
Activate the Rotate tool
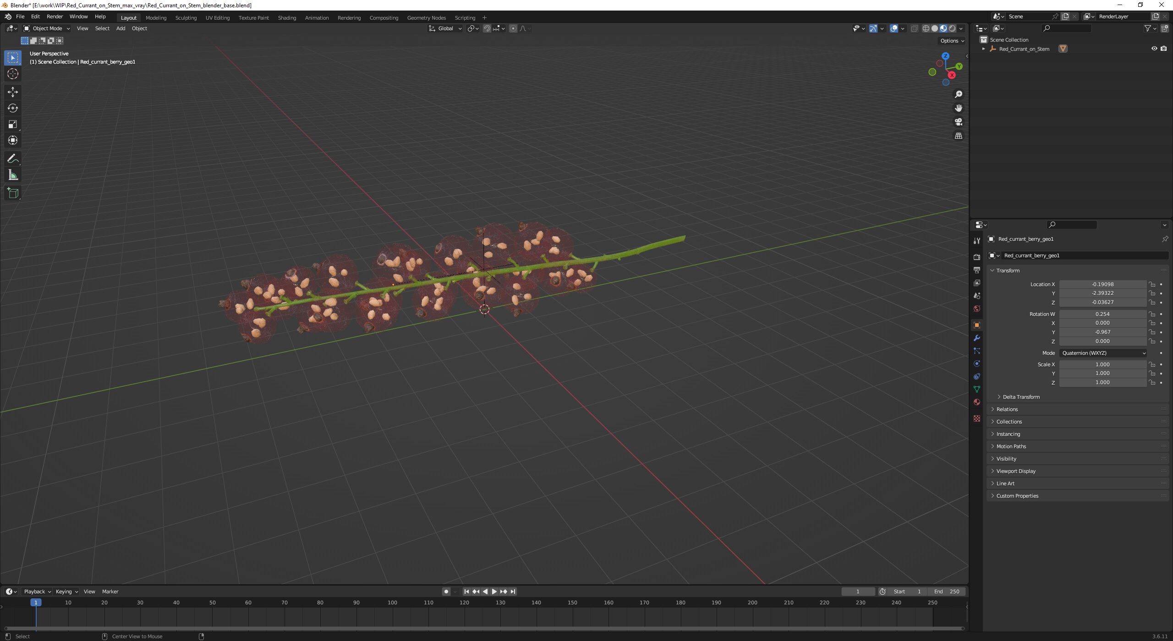point(13,108)
